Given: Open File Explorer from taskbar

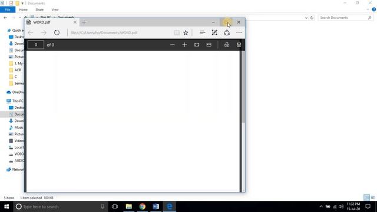Looking at the screenshot, I should point(129,207).
